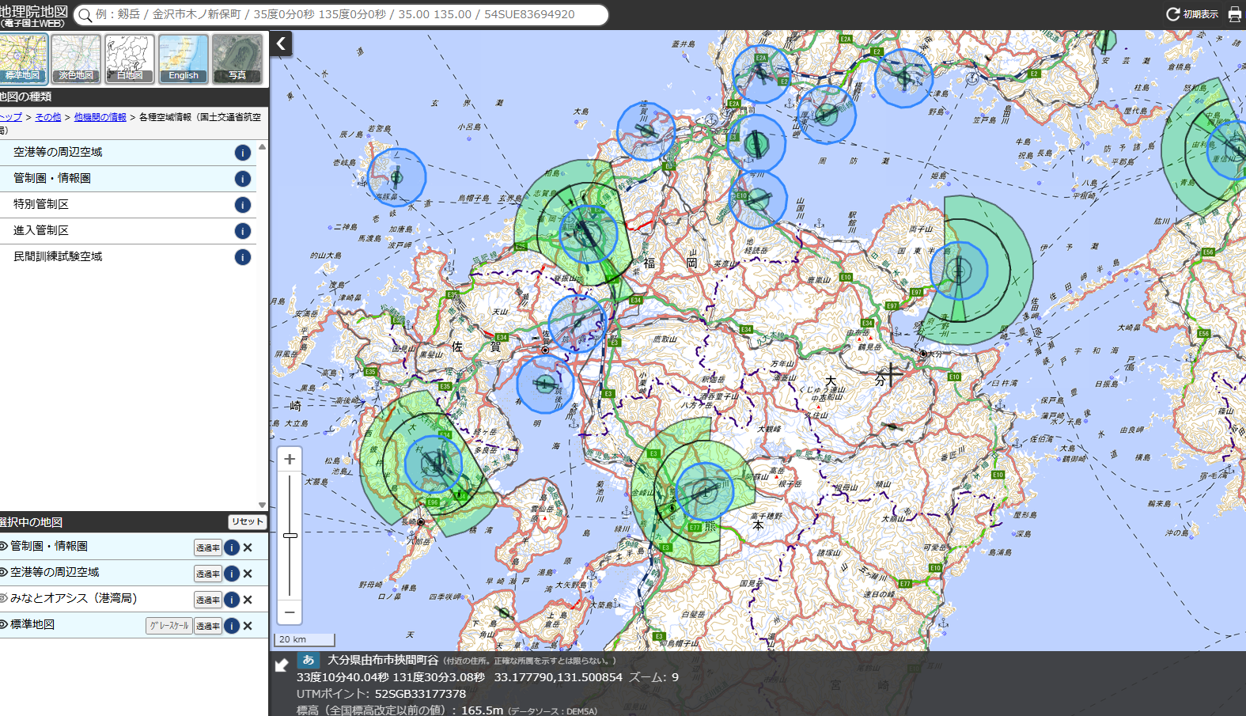The width and height of the screenshot is (1246, 716).
Task: Click the print icon in header
Action: click(x=1234, y=14)
